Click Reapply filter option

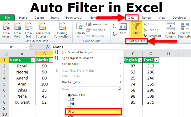tap(151, 30)
